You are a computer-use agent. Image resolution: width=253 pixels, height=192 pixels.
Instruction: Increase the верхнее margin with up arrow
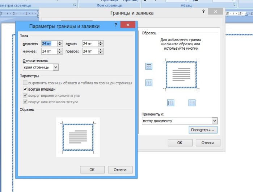click(60, 42)
